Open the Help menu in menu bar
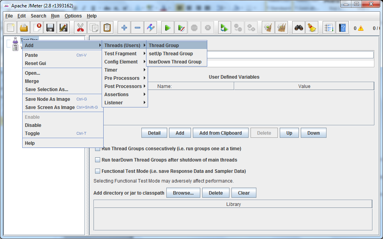Viewport: 383px width, 239px height. 92,16
